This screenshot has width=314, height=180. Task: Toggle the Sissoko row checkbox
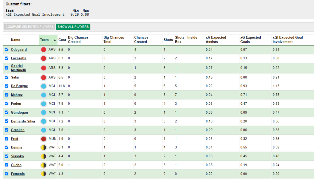tap(7, 156)
